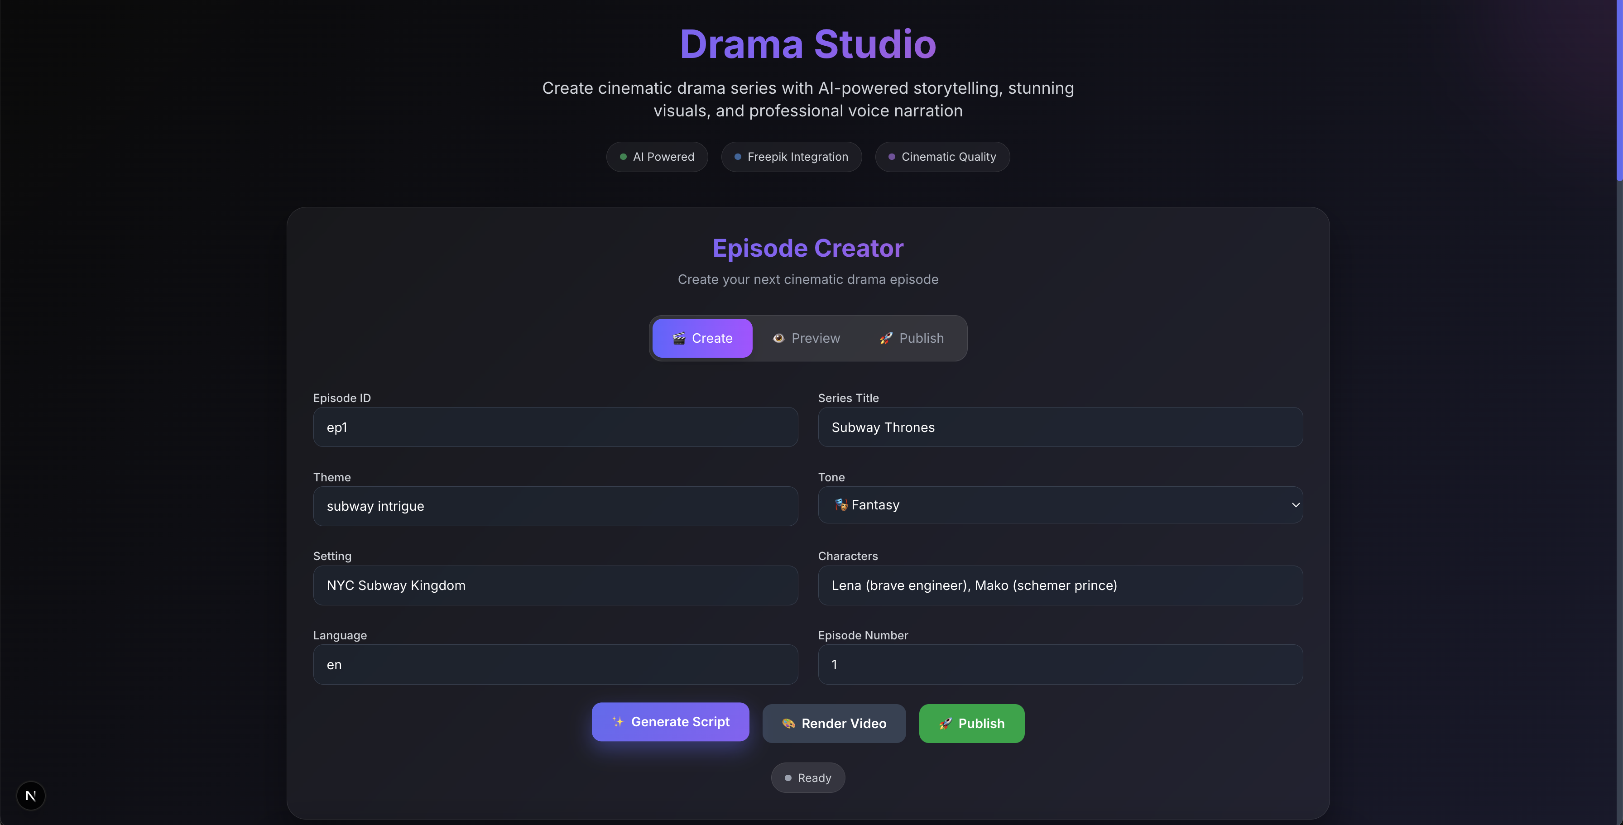The height and width of the screenshot is (825, 1623).
Task: Open the Tone dropdown showing Fantasy
Action: pos(1060,504)
